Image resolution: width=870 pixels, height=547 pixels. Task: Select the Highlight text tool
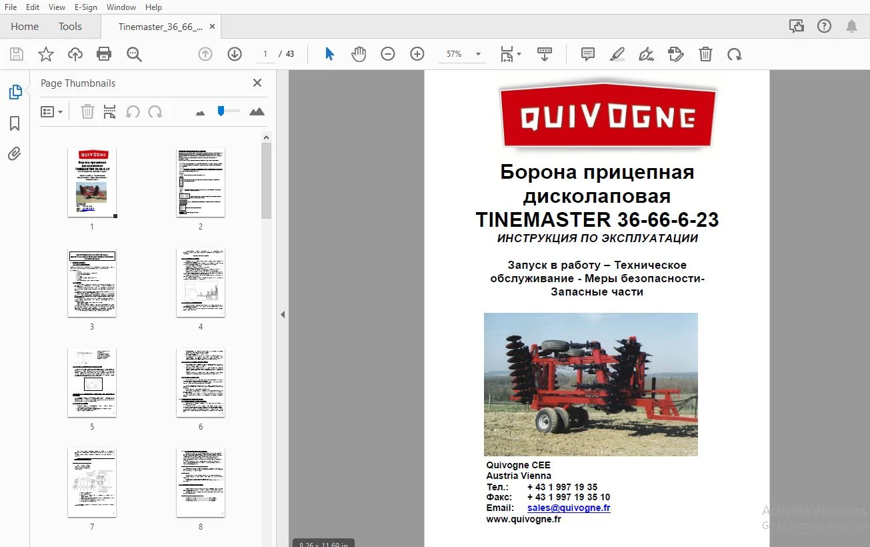[x=617, y=54]
